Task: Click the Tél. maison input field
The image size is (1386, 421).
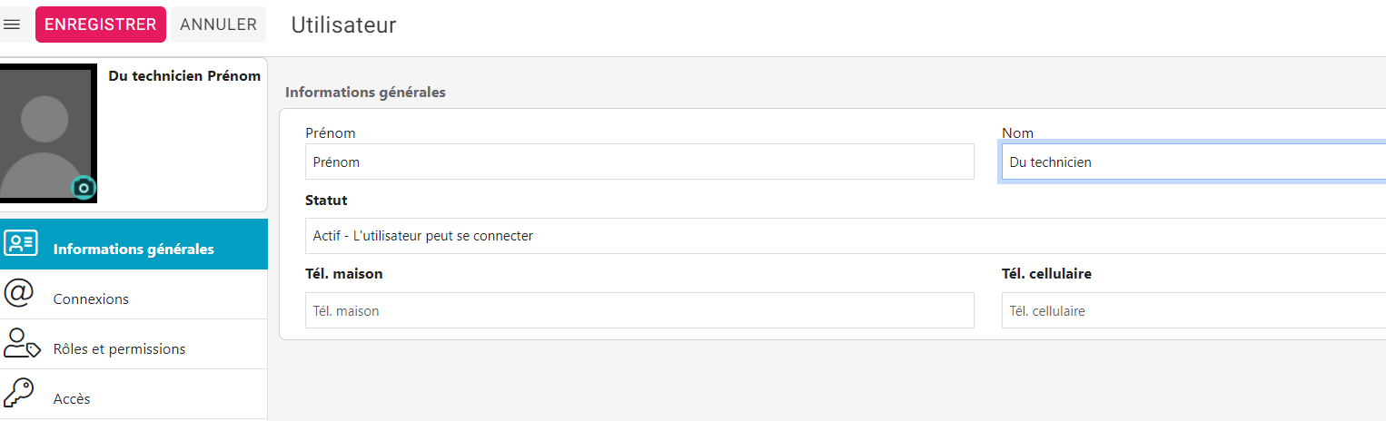Action: coord(639,310)
